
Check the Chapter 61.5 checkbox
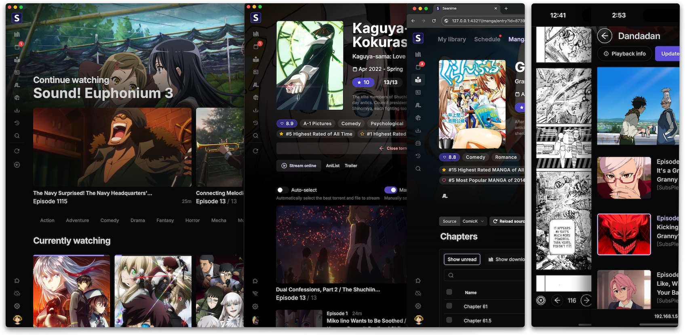pos(449,320)
